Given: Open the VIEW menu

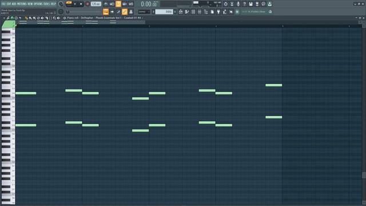Looking at the screenshot, I should click(30, 4).
